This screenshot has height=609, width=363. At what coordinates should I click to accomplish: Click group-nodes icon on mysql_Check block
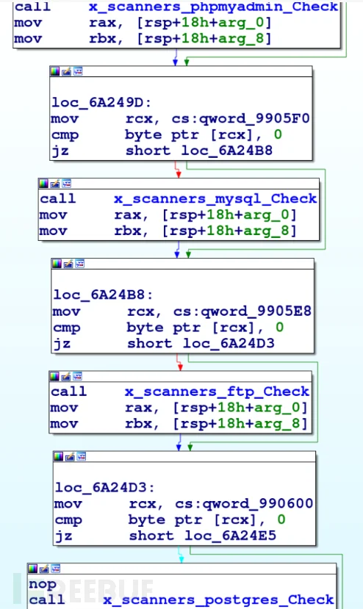(x=67, y=184)
